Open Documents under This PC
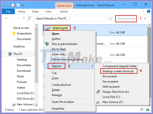This screenshot has width=153, height=114. (24, 65)
